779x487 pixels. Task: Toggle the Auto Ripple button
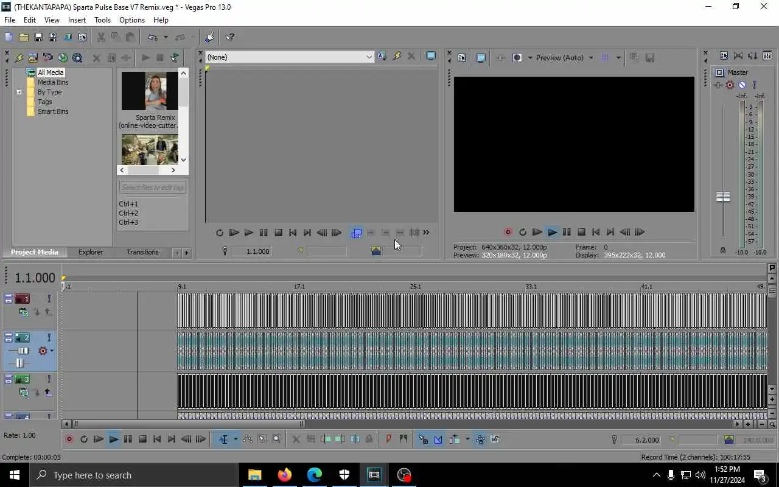(x=454, y=440)
